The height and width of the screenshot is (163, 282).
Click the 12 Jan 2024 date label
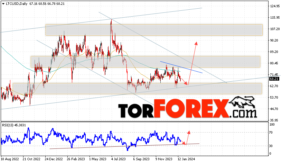[x=186, y=159]
